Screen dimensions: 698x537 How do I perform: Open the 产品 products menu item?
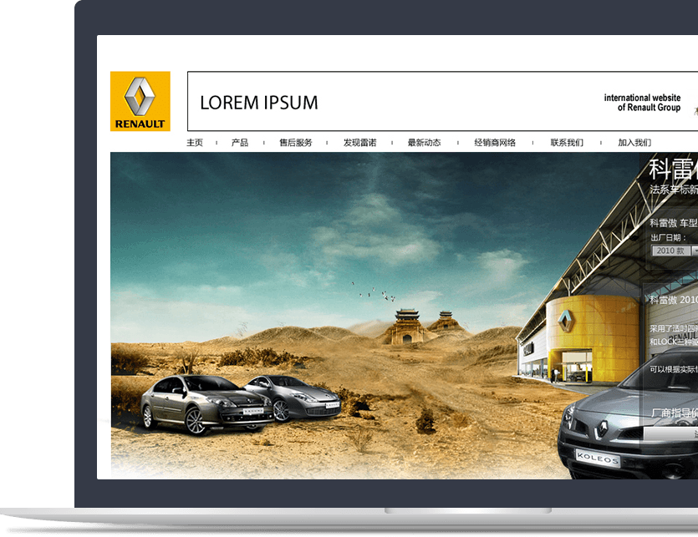(x=240, y=143)
